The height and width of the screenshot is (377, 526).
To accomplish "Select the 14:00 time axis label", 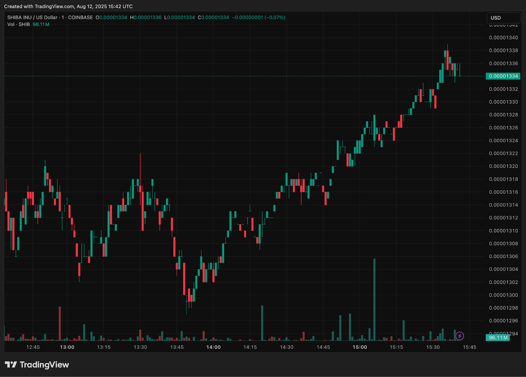I will 213,347.
